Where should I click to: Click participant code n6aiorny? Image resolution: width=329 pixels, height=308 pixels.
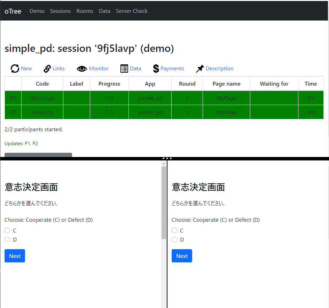[x=42, y=112]
